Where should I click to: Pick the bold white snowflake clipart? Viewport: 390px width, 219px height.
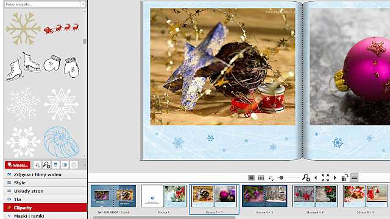23,142
